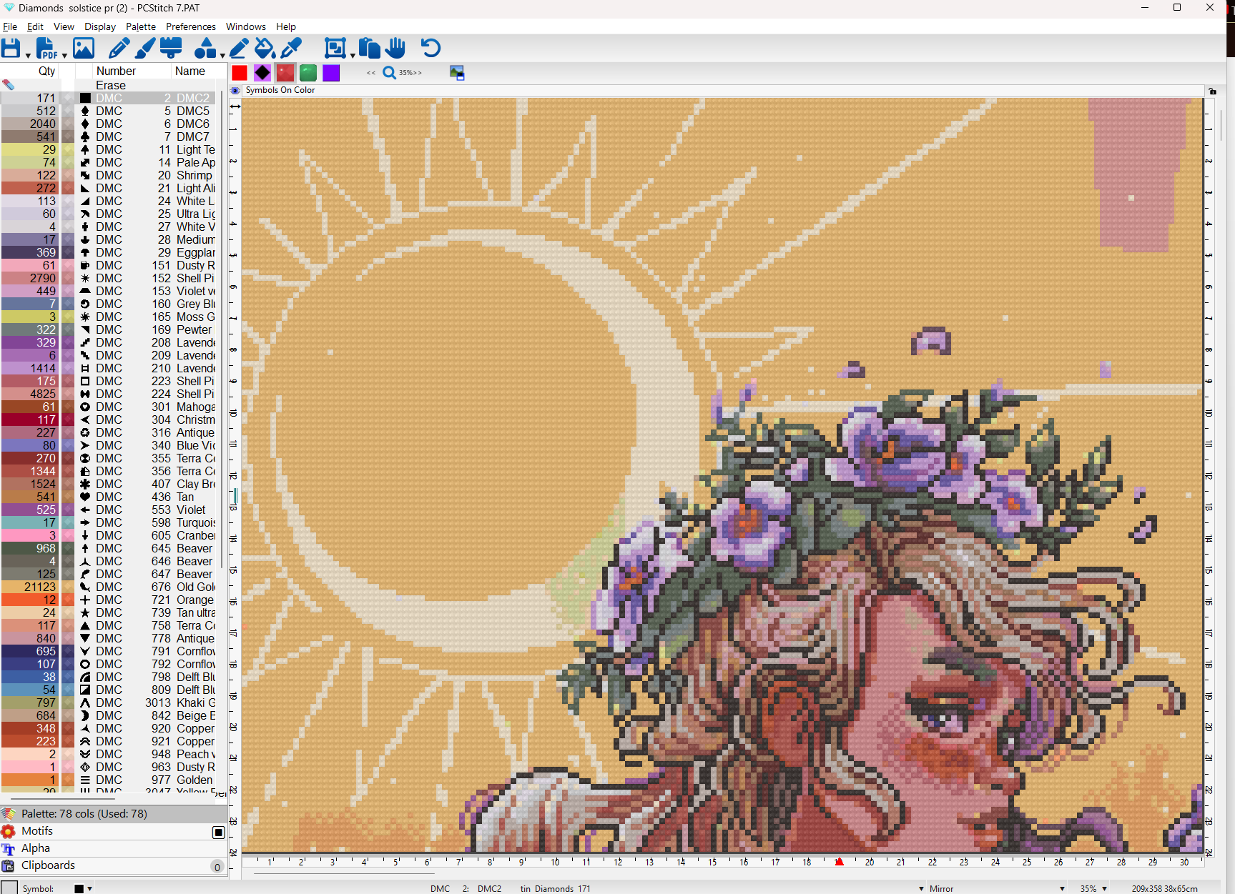Open the 35% zoom dropdown at bottom
Screen dimensions: 1235x894
pos(1104,888)
